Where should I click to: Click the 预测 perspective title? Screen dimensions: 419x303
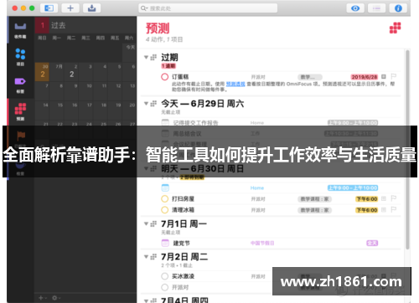pyautogui.click(x=158, y=28)
